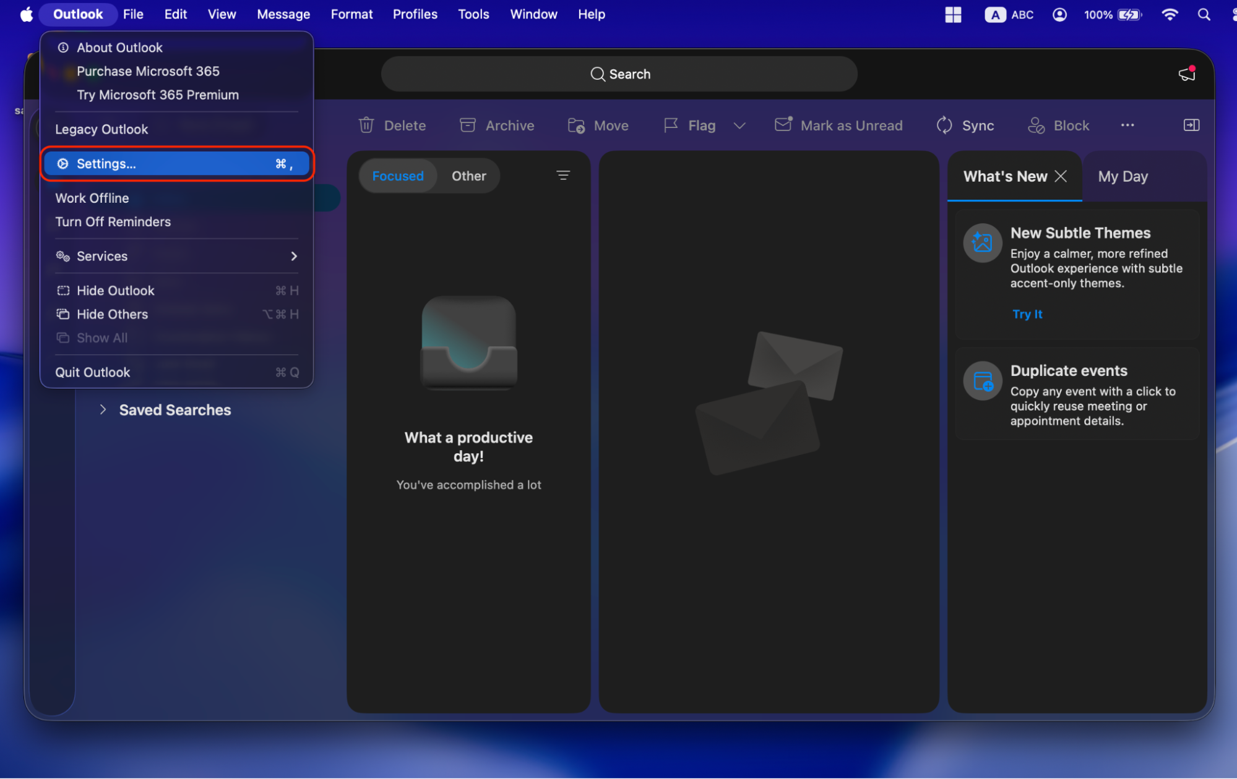Open the announcements megaphone icon
Viewport: 1237px width, 779px height.
coord(1187,74)
